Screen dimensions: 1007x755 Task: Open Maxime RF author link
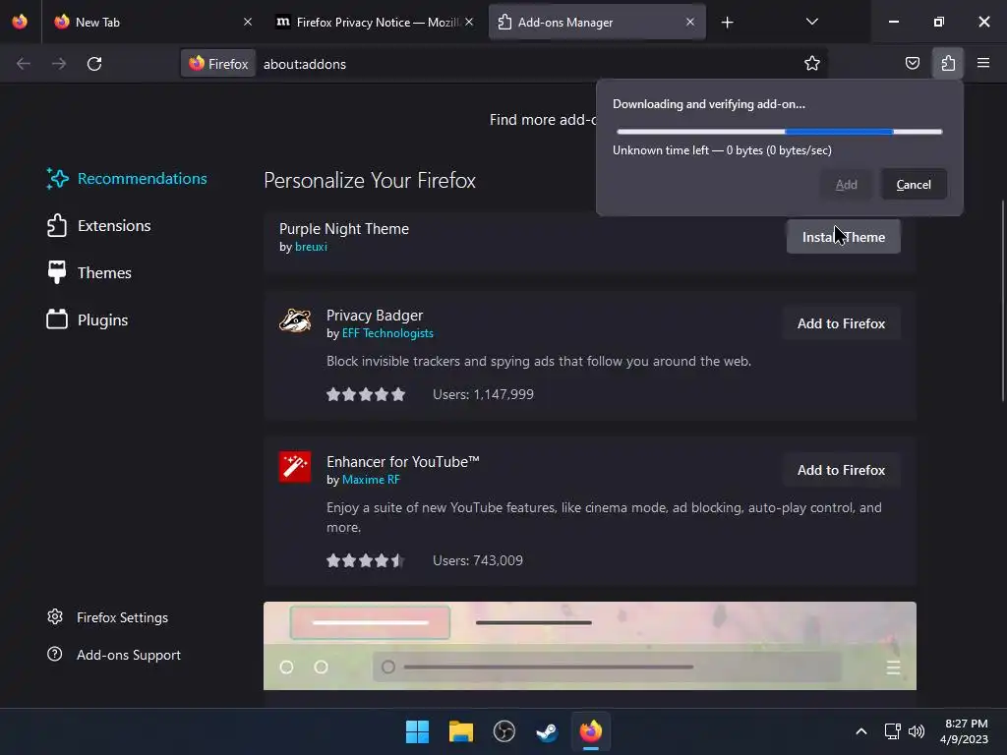pyautogui.click(x=371, y=480)
